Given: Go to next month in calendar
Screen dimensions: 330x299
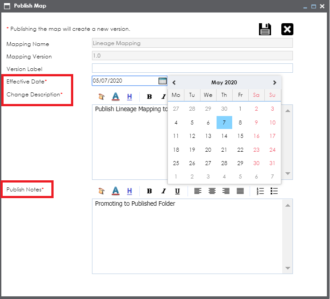Looking at the screenshot, I should [275, 83].
